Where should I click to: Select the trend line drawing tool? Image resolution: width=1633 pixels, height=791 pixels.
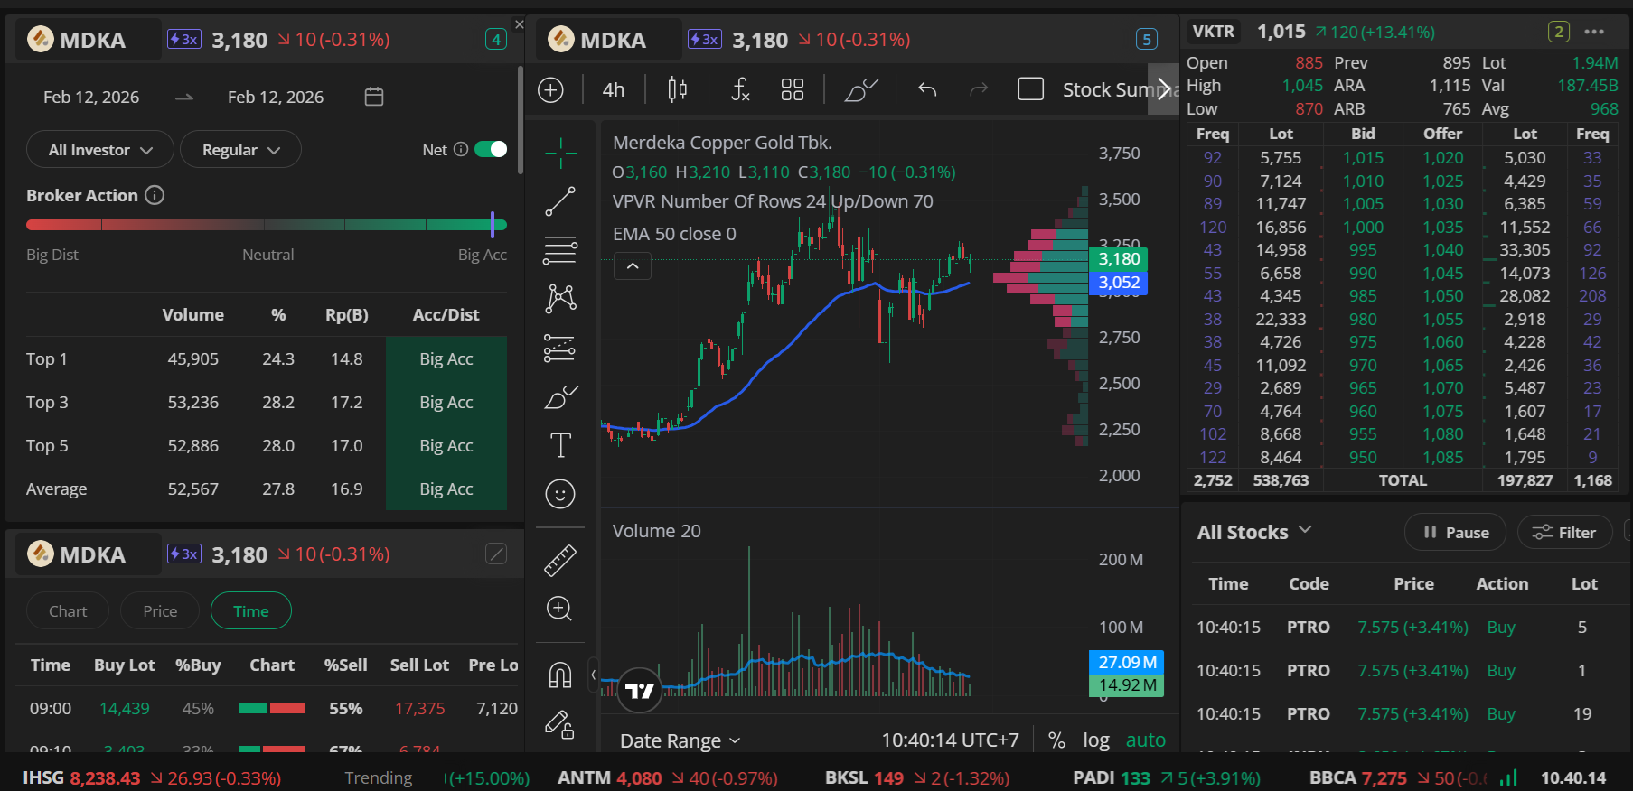point(560,201)
